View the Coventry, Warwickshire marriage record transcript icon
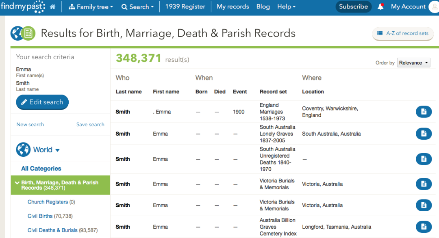Viewport: 439px width, 238px height. [424, 112]
